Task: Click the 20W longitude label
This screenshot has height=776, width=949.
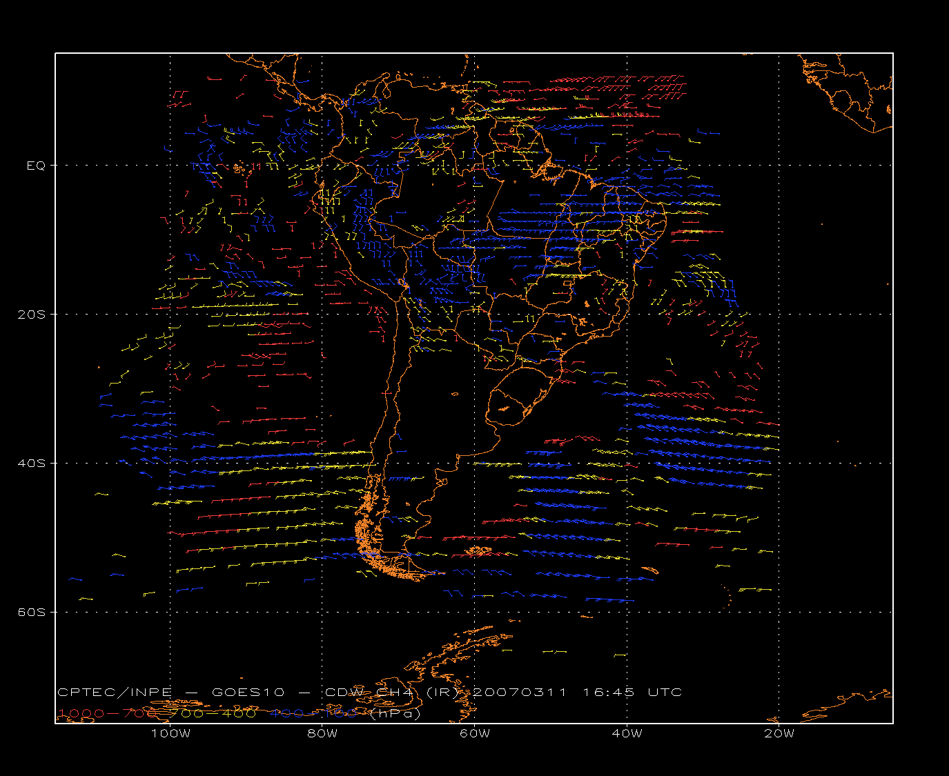Action: 779,734
